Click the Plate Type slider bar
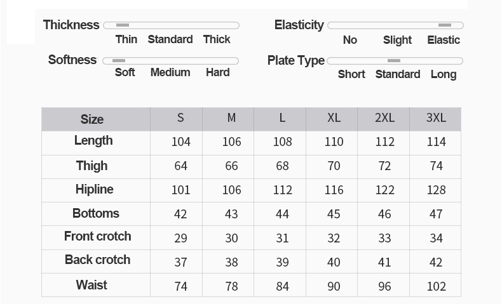 [x=394, y=61]
